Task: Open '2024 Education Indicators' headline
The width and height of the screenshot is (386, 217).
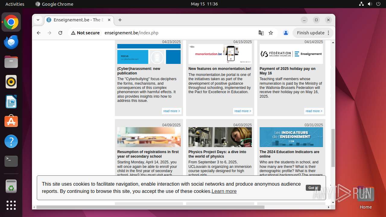Action: pyautogui.click(x=289, y=154)
